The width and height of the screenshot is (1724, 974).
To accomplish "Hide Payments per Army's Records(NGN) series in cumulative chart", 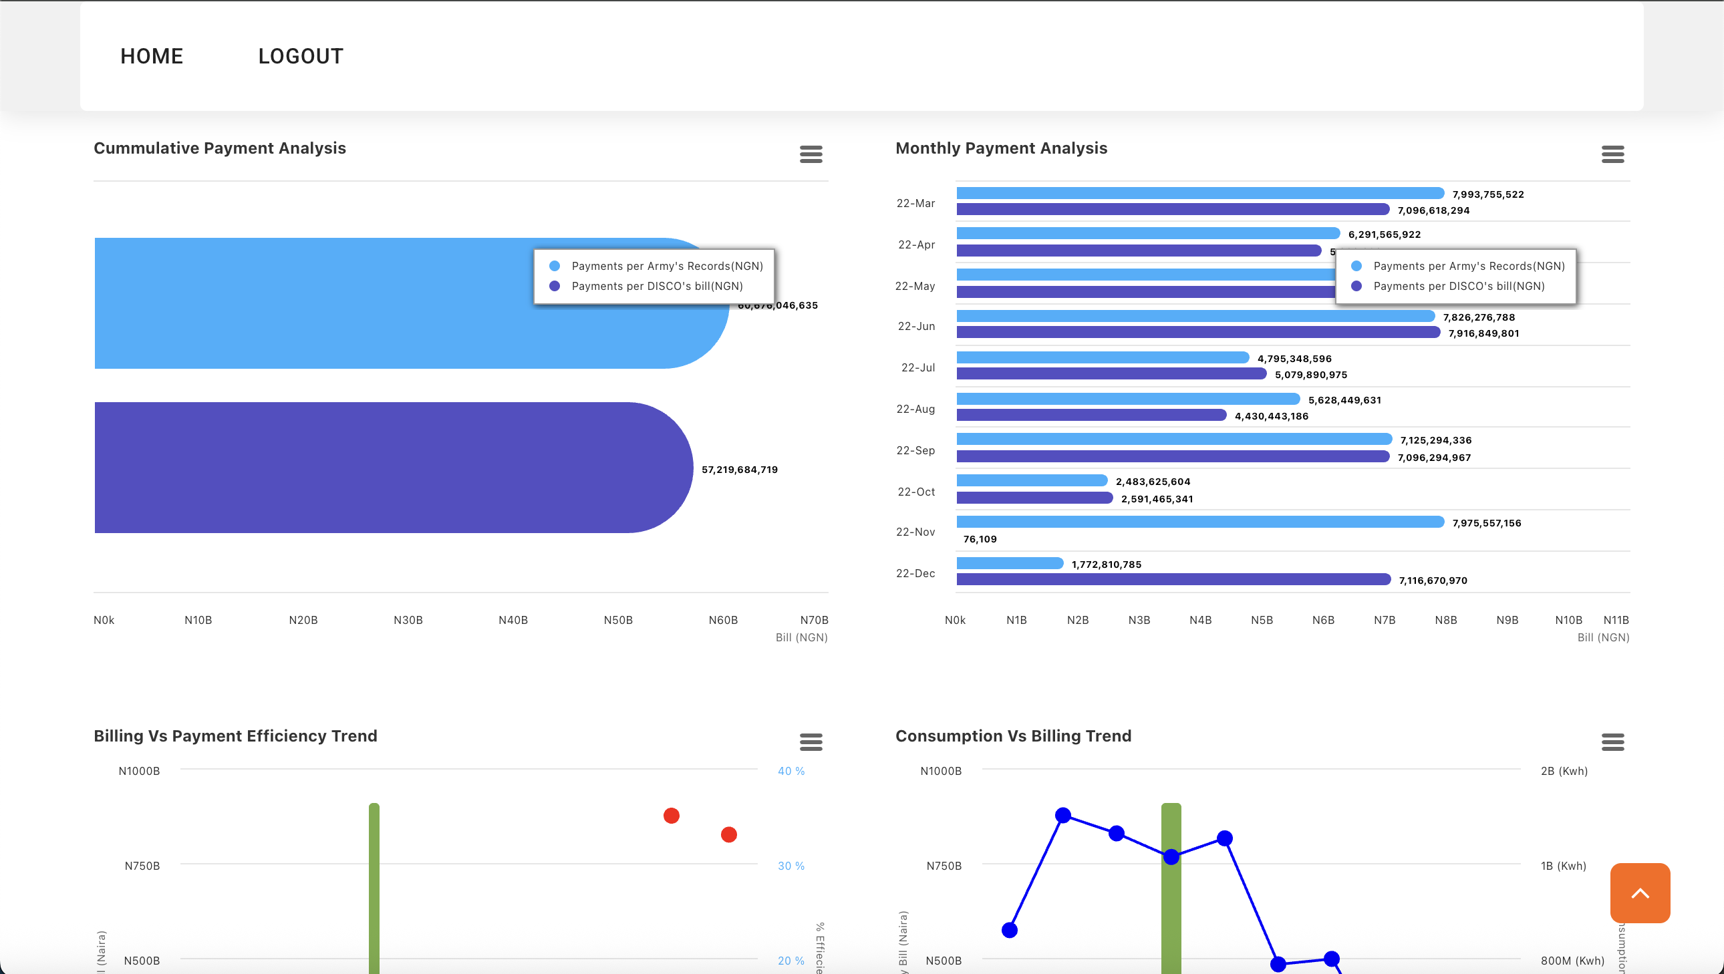I will point(667,266).
